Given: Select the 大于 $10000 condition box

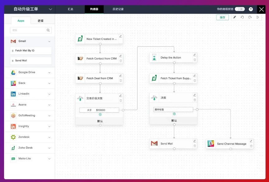Looking at the screenshot, I should [99, 110].
